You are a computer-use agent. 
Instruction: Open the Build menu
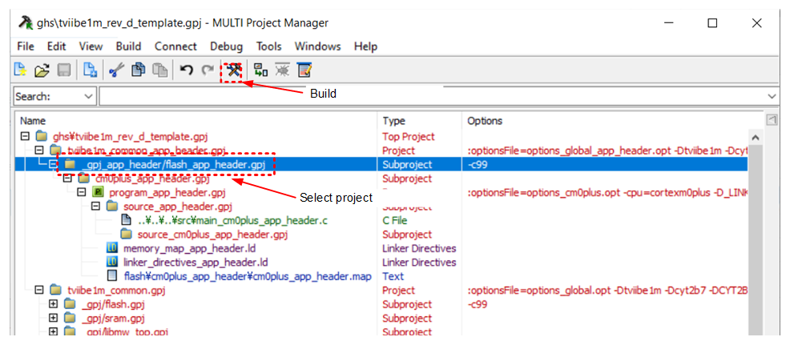[x=128, y=47]
